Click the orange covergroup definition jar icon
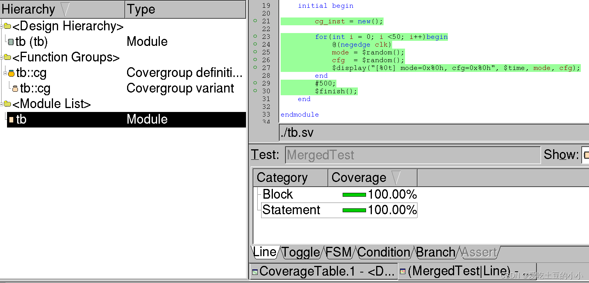 [x=11, y=73]
